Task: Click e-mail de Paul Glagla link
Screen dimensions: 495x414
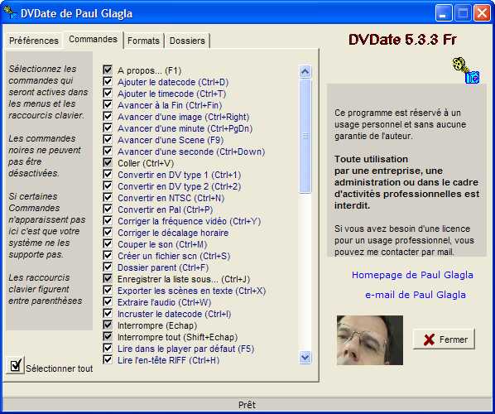Action: 416,295
